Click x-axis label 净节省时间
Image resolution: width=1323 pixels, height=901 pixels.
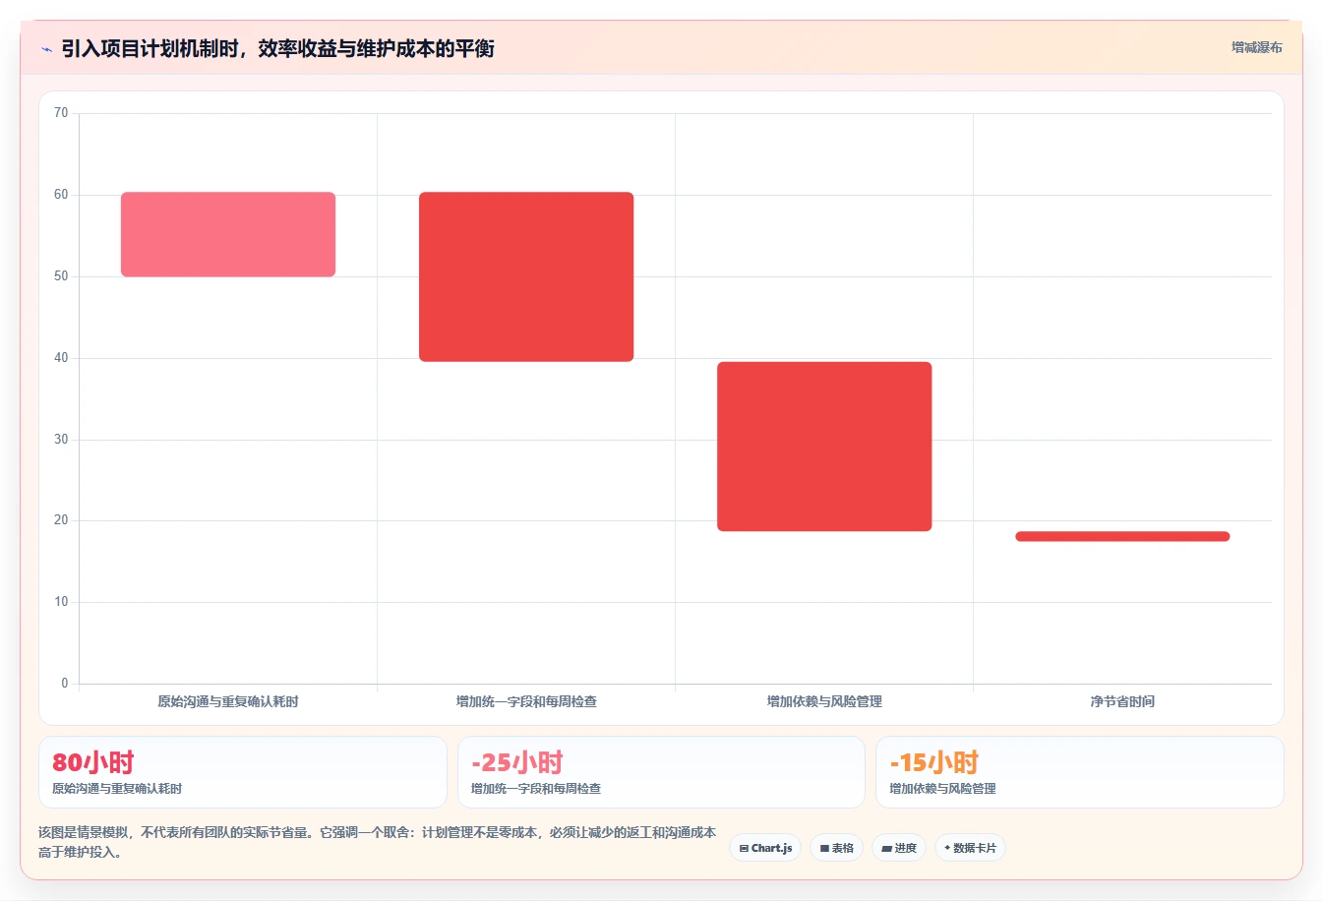point(1122,701)
